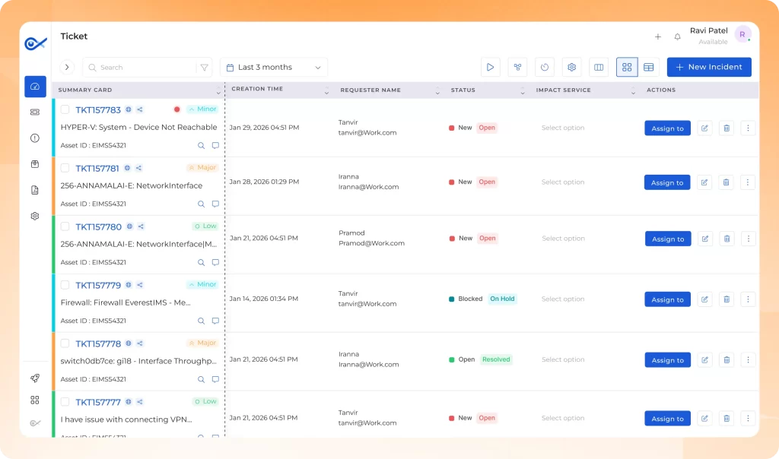Open the Last 3 months date dropdown

(274, 68)
